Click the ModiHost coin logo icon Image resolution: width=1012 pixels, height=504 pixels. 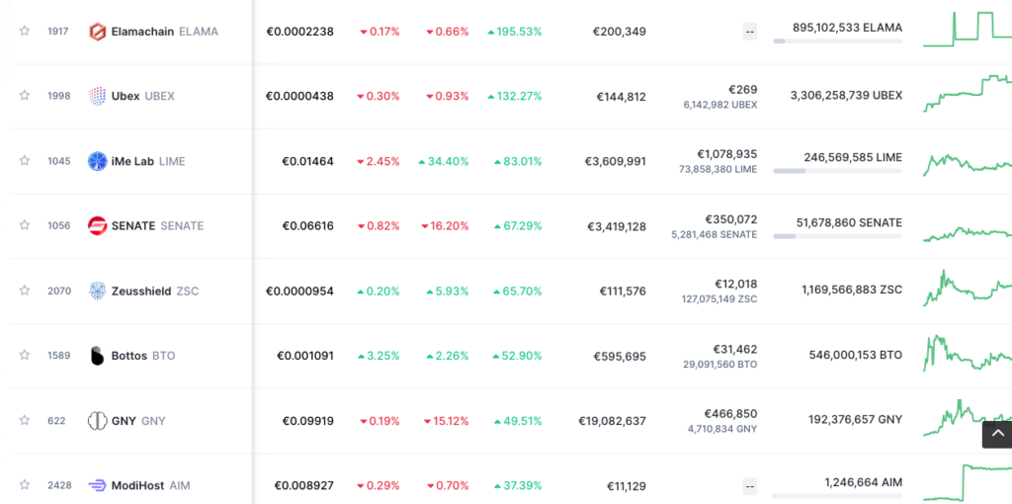(x=97, y=485)
